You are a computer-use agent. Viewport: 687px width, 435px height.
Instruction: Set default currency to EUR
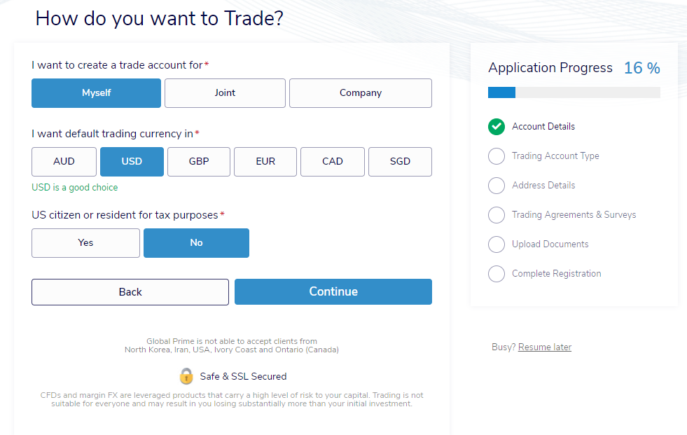265,162
